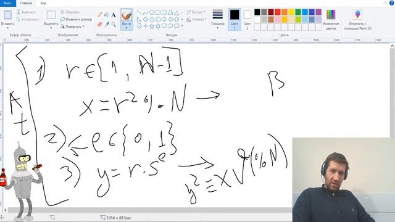Pick the black color swatch
Screen dimensions: 395x222
(257, 12)
